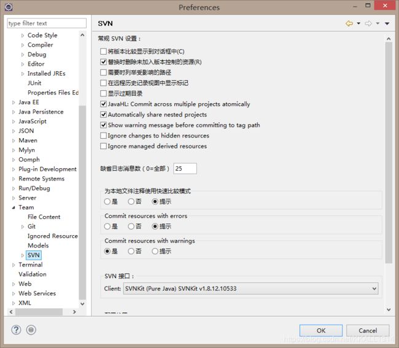
Task: Click the Help question mark icon
Action: pyautogui.click(x=16, y=330)
